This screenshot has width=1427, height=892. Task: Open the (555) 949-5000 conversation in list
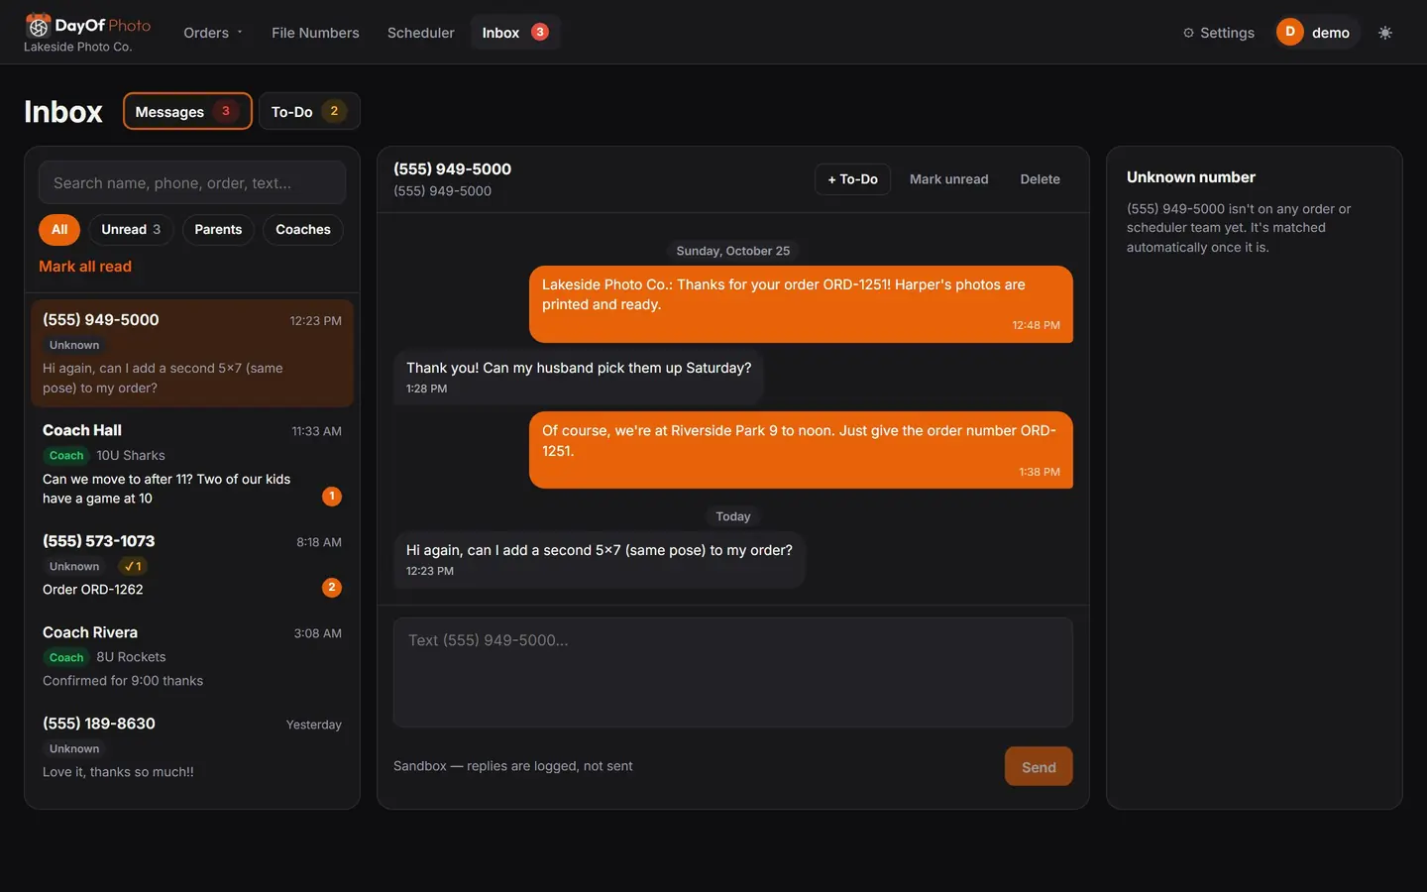point(192,353)
